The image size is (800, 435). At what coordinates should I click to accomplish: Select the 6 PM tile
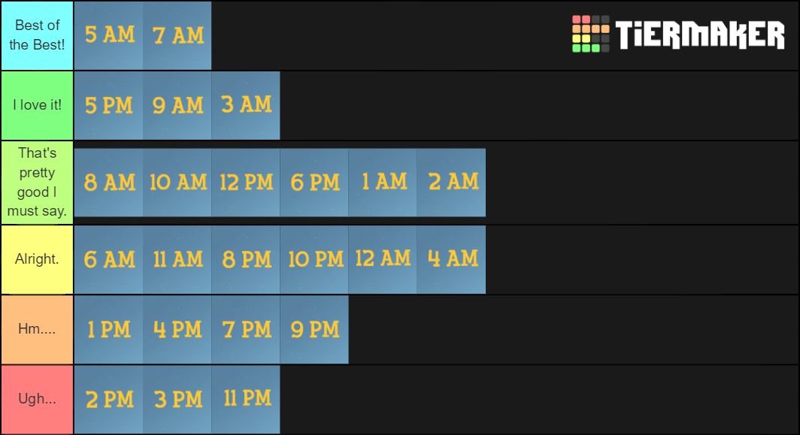click(314, 183)
